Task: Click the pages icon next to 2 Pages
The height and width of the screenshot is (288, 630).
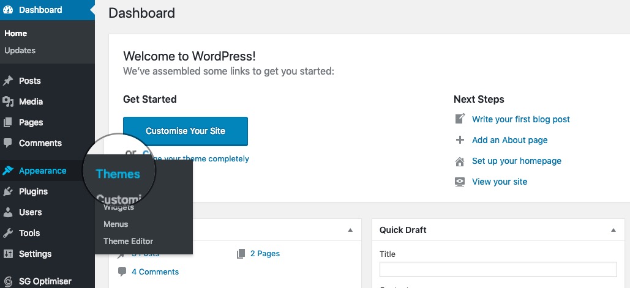Action: click(x=241, y=254)
